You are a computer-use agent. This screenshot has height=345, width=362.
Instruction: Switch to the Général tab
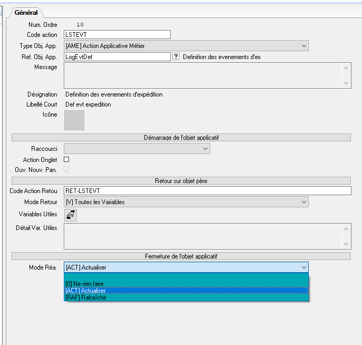click(26, 12)
